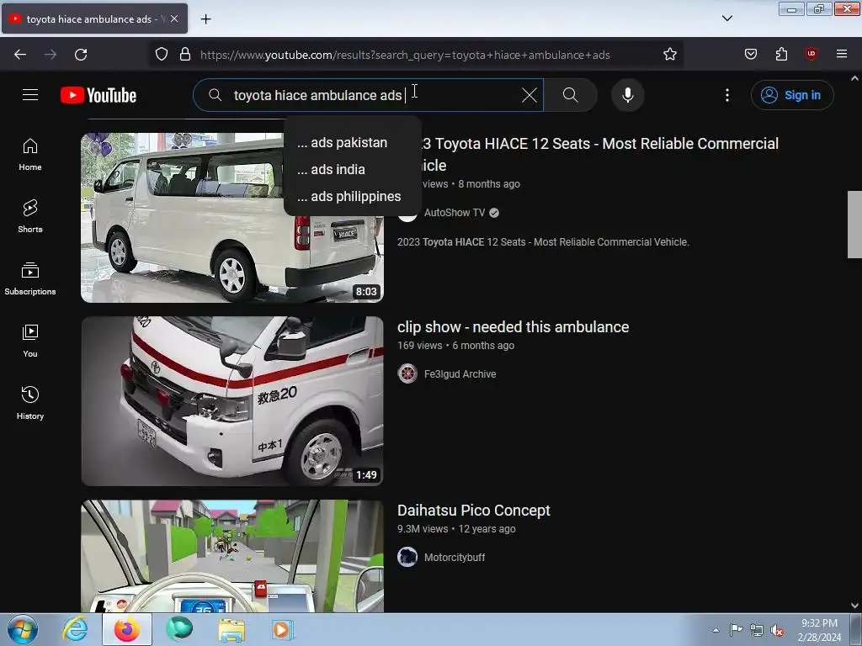The width and height of the screenshot is (862, 646).
Task: Open media player taskbar icon
Action: (283, 629)
